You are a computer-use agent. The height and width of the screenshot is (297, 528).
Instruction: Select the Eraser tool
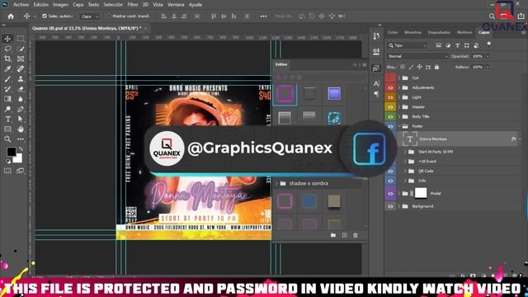[21, 89]
